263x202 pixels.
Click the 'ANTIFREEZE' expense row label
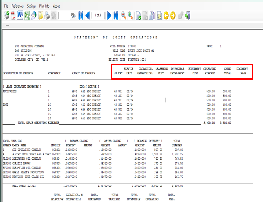coord(10,91)
